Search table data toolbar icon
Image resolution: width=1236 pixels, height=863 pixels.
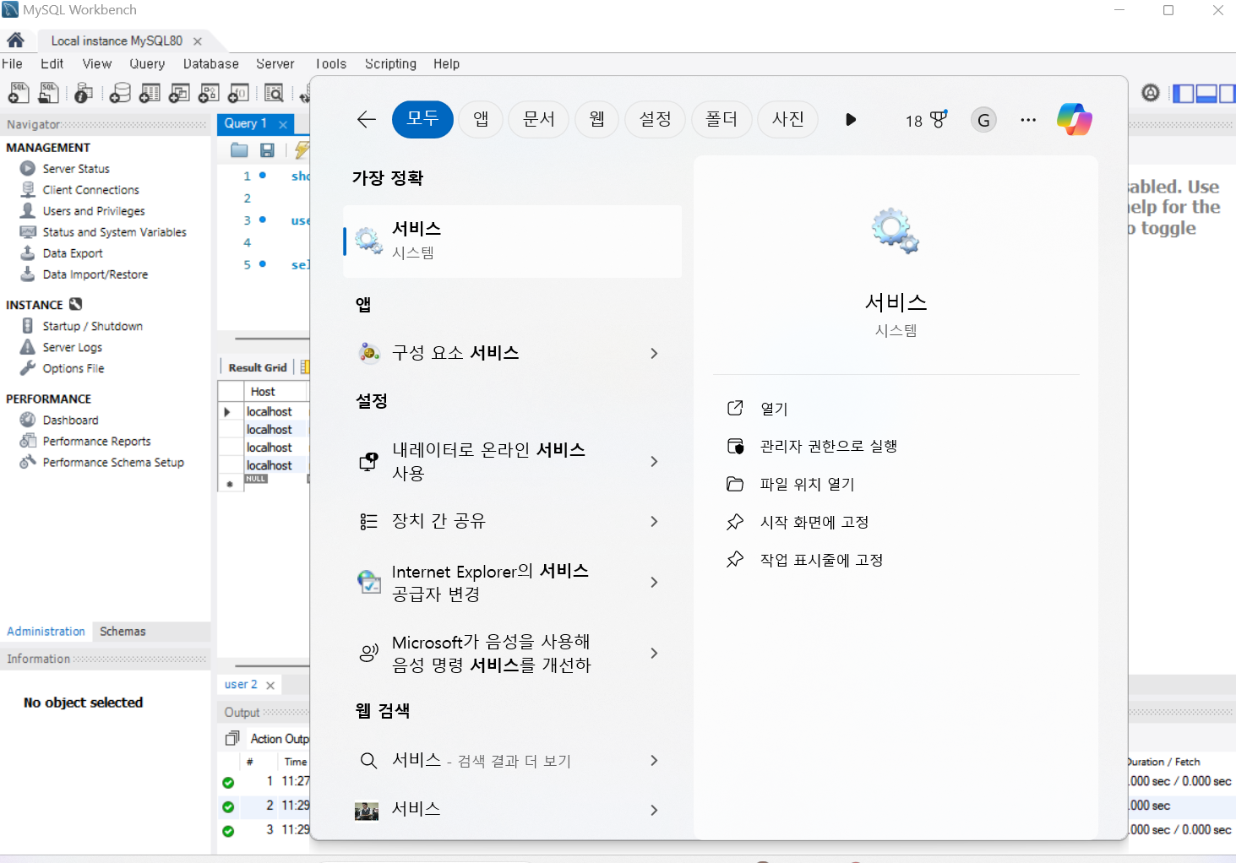pyautogui.click(x=274, y=93)
